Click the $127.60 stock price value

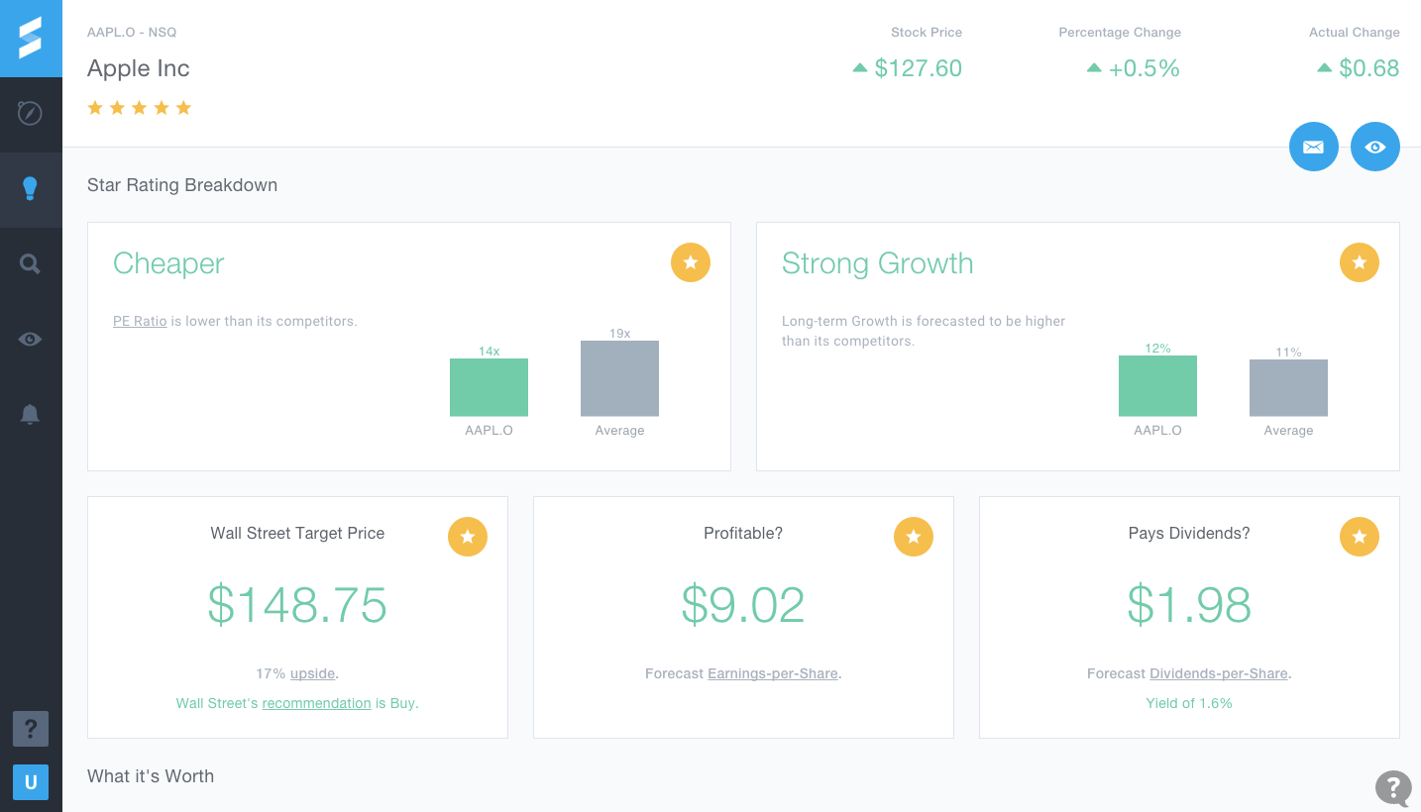click(x=919, y=68)
